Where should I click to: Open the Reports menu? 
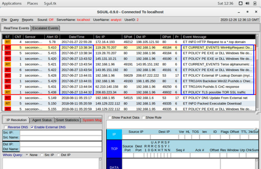coord(28,20)
